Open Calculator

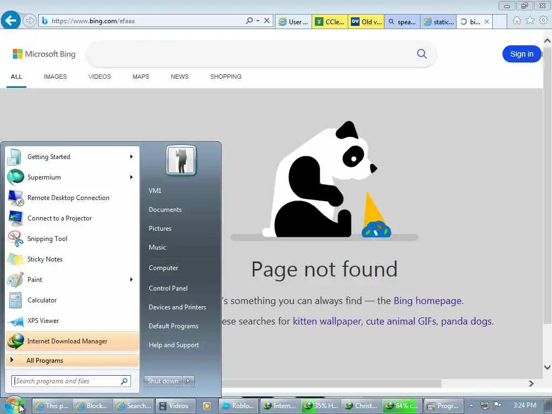(72, 300)
